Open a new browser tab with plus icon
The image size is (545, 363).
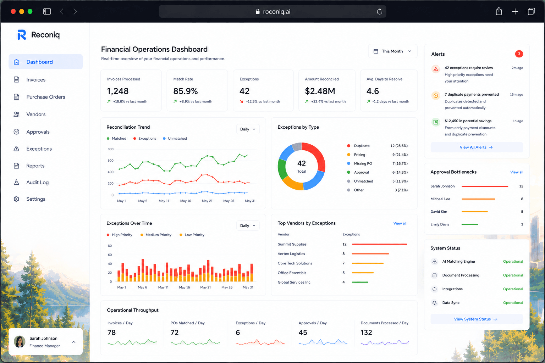[x=515, y=12]
